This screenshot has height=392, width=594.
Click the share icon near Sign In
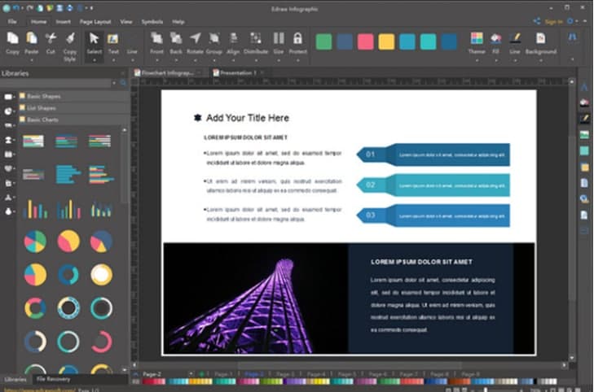click(536, 21)
